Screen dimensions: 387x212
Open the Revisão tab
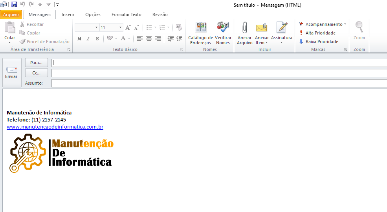coord(160,14)
